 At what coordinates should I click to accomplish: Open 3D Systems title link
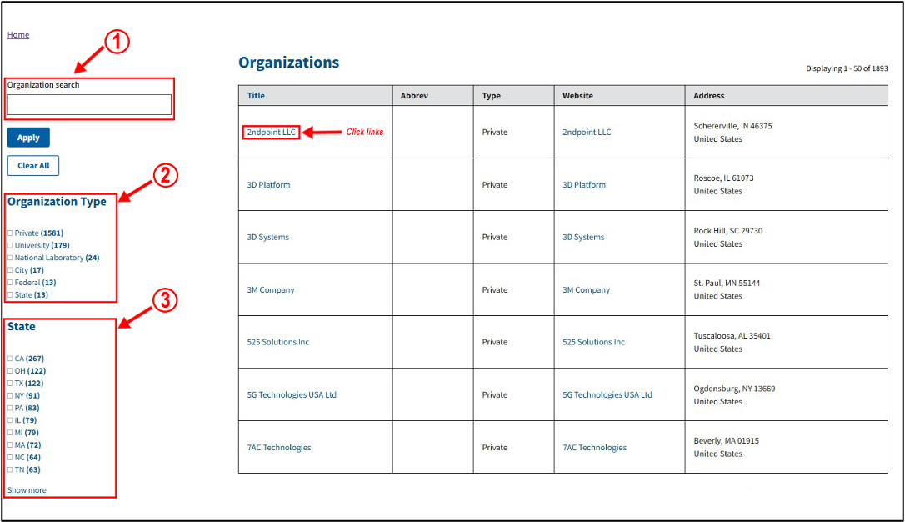click(267, 238)
